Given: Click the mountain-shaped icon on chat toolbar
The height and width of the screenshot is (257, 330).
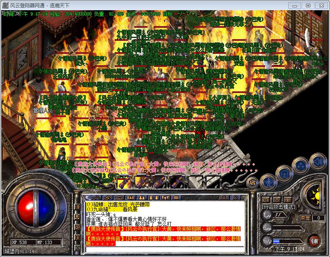Looking at the screenshot, I should [x=96, y=197].
